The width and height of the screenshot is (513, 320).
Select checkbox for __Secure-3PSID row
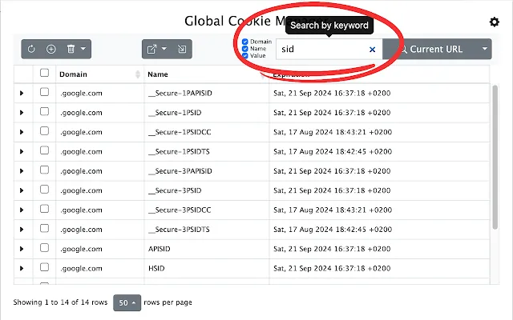click(44, 190)
